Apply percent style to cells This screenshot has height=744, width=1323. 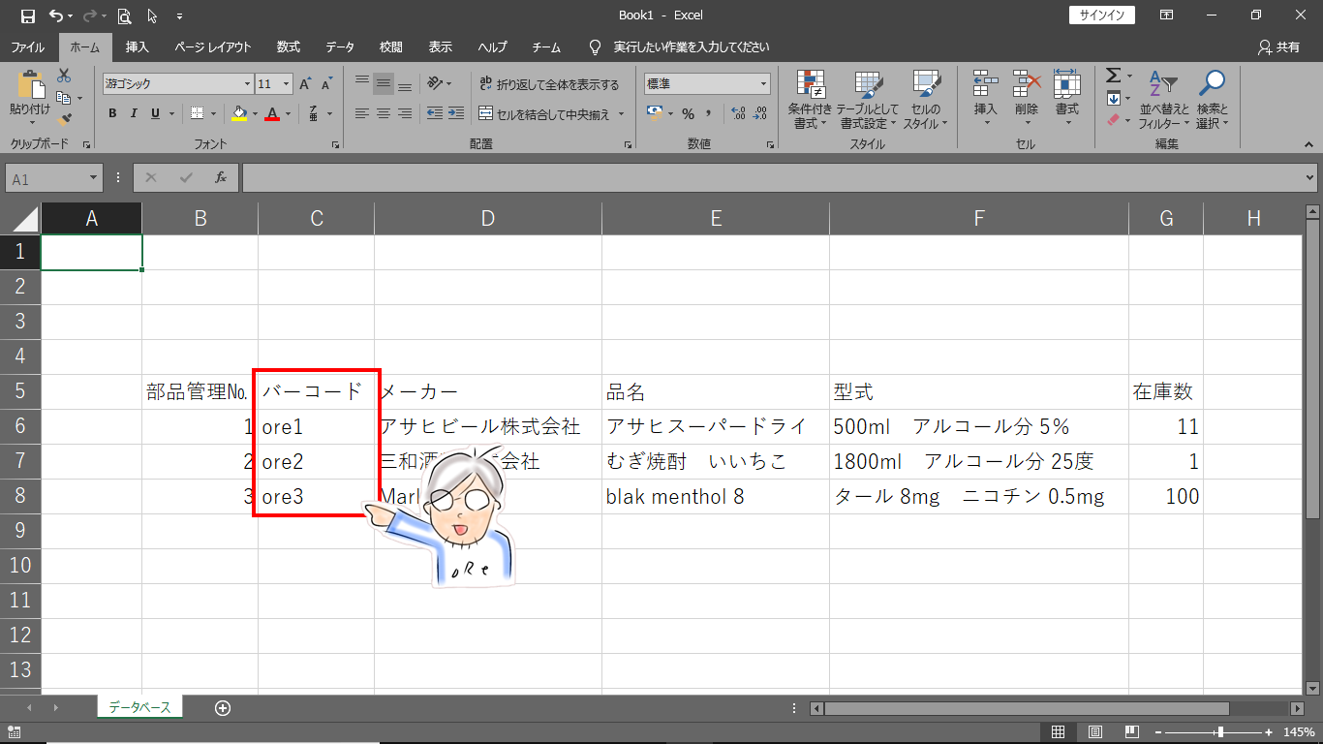[x=688, y=113]
